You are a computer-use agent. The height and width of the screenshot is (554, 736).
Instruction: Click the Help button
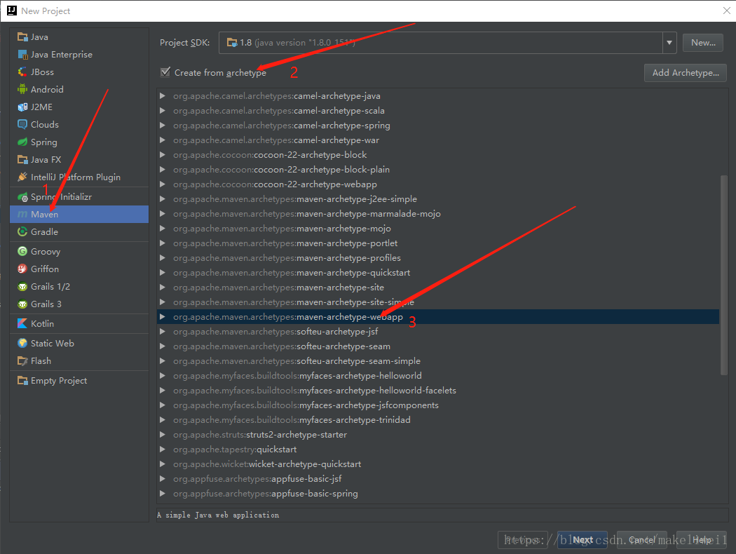click(x=702, y=540)
